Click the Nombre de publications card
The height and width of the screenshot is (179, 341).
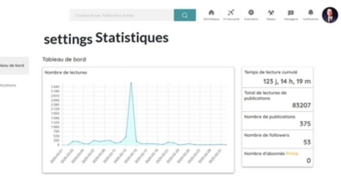[x=277, y=120]
